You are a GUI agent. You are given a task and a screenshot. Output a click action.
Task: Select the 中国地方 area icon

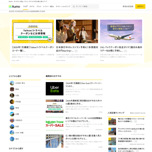point(12,120)
